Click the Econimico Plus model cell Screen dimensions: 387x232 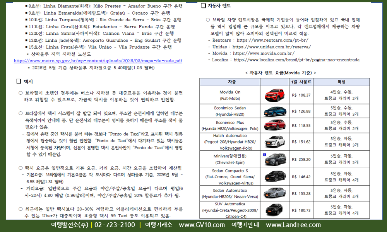point(230,126)
